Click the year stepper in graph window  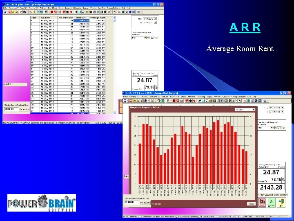pos(283,128)
